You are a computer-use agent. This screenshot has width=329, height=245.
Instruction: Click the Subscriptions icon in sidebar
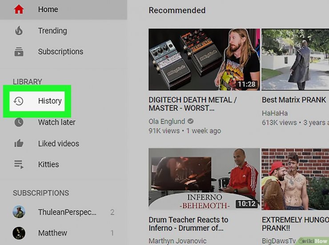click(x=19, y=52)
